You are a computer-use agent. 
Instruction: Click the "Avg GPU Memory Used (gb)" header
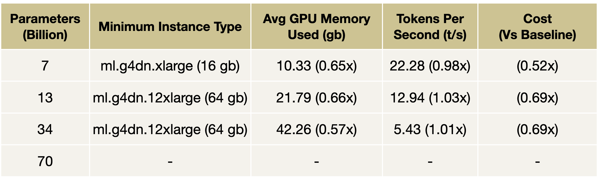pos(316,27)
